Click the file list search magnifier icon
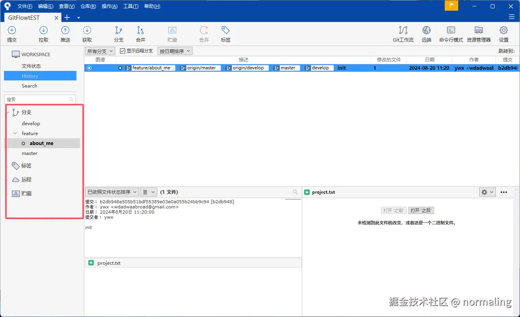 point(295,192)
